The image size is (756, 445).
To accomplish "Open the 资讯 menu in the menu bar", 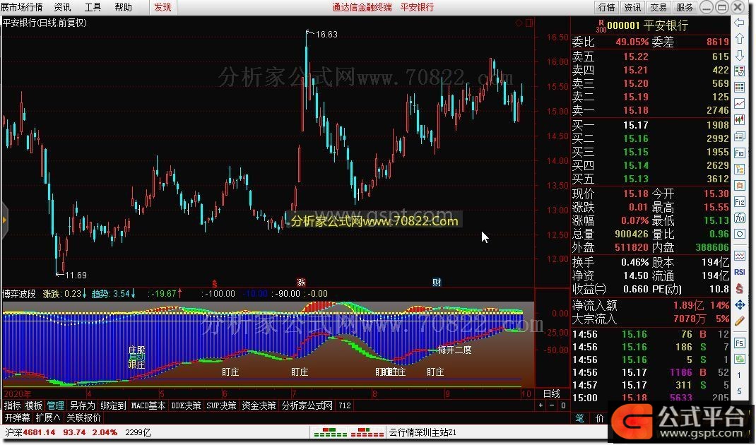I will (x=62, y=7).
